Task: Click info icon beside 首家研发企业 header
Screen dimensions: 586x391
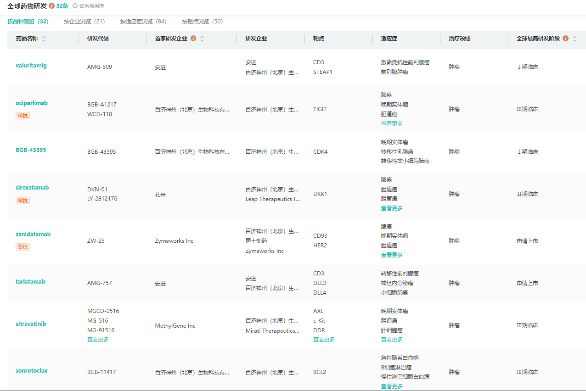Action: (x=193, y=39)
